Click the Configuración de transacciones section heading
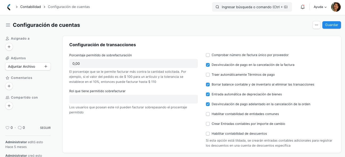This screenshot has height=157, width=345. (103, 45)
